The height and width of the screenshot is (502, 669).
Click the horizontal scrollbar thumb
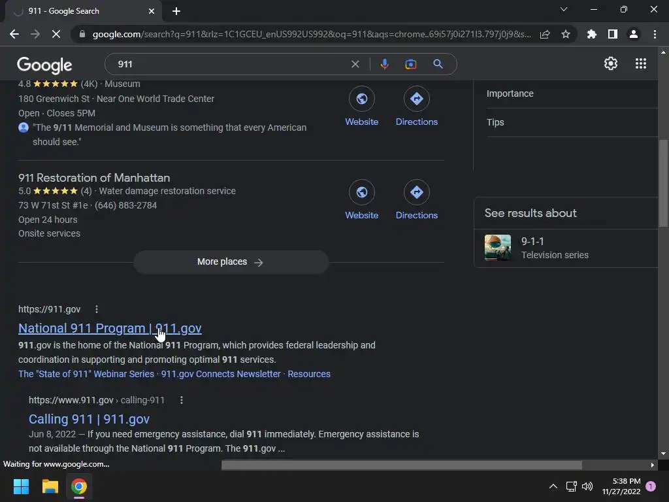click(402, 465)
